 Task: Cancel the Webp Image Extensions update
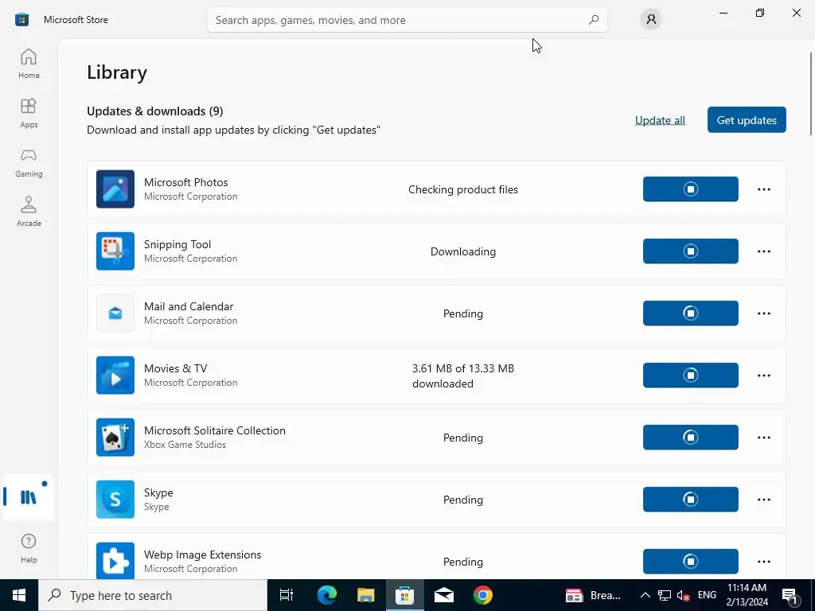pyautogui.click(x=690, y=561)
